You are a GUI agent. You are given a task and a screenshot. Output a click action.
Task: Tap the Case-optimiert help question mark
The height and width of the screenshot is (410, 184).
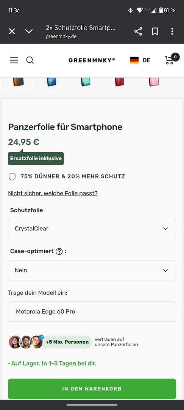(59, 252)
